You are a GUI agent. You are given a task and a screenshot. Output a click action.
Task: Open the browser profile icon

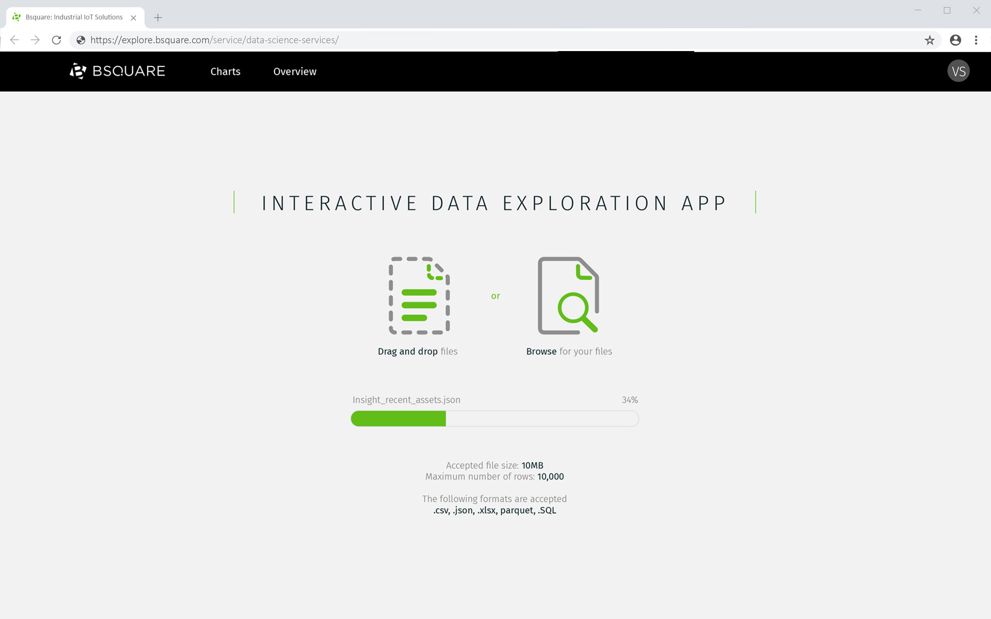[x=955, y=40]
